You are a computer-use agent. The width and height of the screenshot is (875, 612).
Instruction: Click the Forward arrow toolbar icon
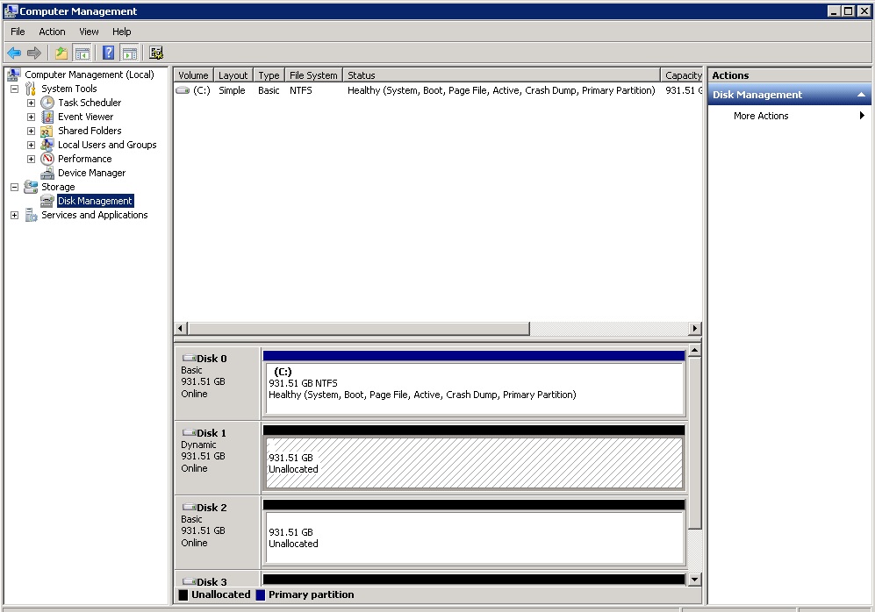pyautogui.click(x=34, y=53)
